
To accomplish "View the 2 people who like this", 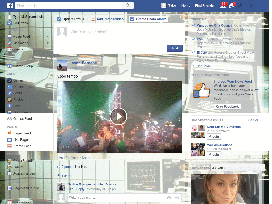I will coord(68,167).
